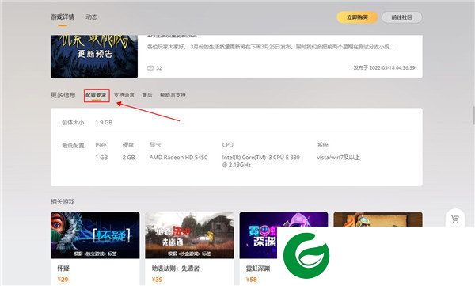Open the shopping cart icon
Screen dimensions: 475x286
pyautogui.click(x=455, y=219)
